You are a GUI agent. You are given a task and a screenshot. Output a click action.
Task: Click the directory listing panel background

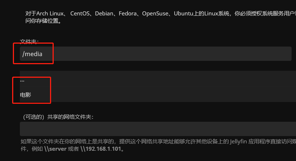click(184, 87)
